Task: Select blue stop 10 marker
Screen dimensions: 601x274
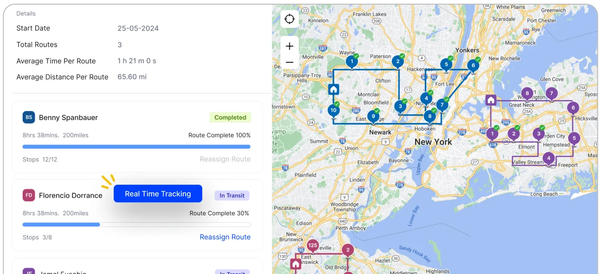Action: (x=333, y=111)
